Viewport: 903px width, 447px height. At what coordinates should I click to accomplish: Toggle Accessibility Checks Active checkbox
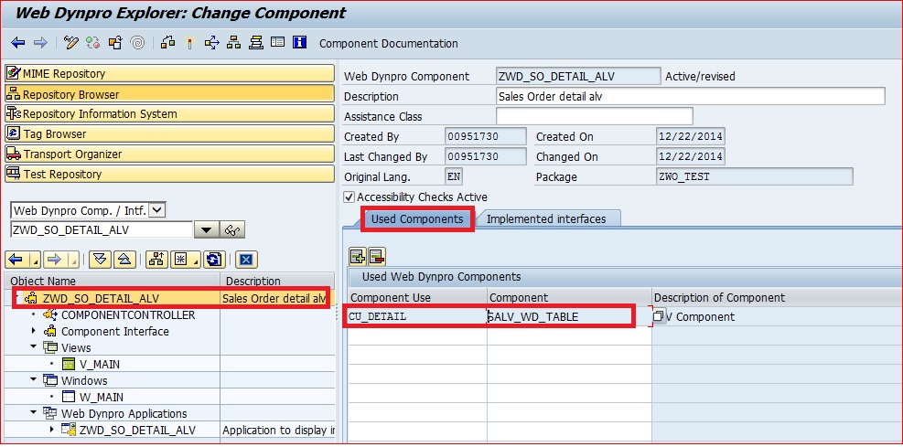click(x=349, y=197)
